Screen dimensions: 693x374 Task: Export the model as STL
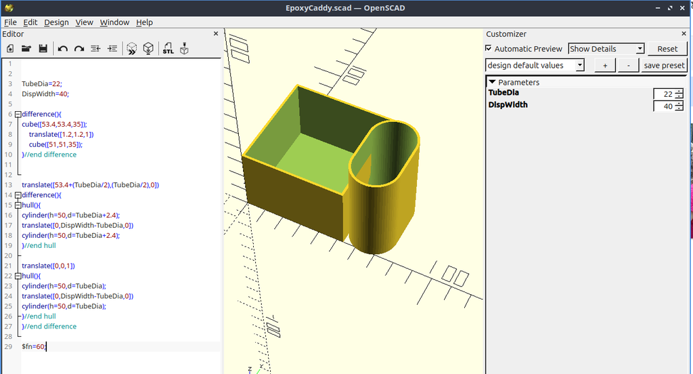pyautogui.click(x=168, y=49)
